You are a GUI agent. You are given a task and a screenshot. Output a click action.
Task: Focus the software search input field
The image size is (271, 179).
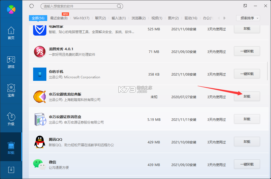82,6
